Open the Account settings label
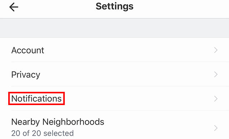Viewport: 229px width, 139px height. point(28,50)
